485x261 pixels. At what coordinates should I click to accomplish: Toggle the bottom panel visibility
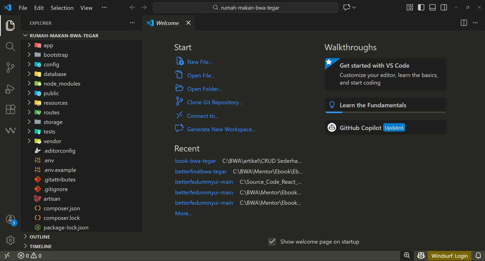[x=432, y=8]
